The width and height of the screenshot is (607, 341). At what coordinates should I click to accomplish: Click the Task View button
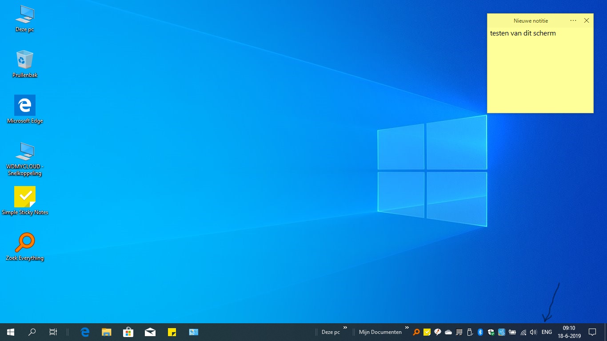tap(53, 332)
